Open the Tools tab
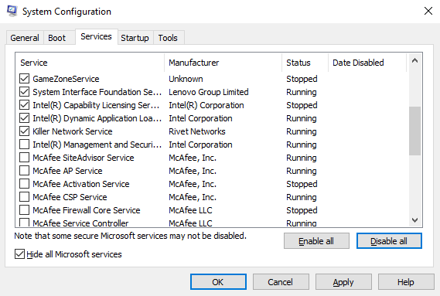This screenshot has width=440, height=296. tap(168, 38)
